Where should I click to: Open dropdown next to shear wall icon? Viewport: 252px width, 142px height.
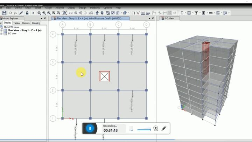pos(222,13)
